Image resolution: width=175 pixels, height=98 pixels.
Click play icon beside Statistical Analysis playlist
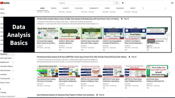click(97, 95)
